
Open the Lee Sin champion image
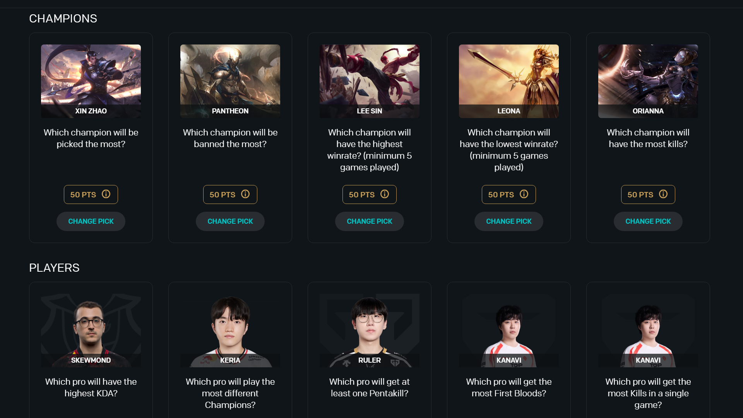click(370, 81)
